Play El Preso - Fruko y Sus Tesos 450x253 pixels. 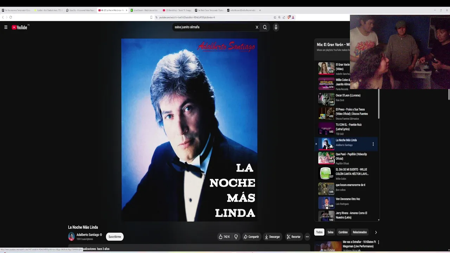(346, 113)
